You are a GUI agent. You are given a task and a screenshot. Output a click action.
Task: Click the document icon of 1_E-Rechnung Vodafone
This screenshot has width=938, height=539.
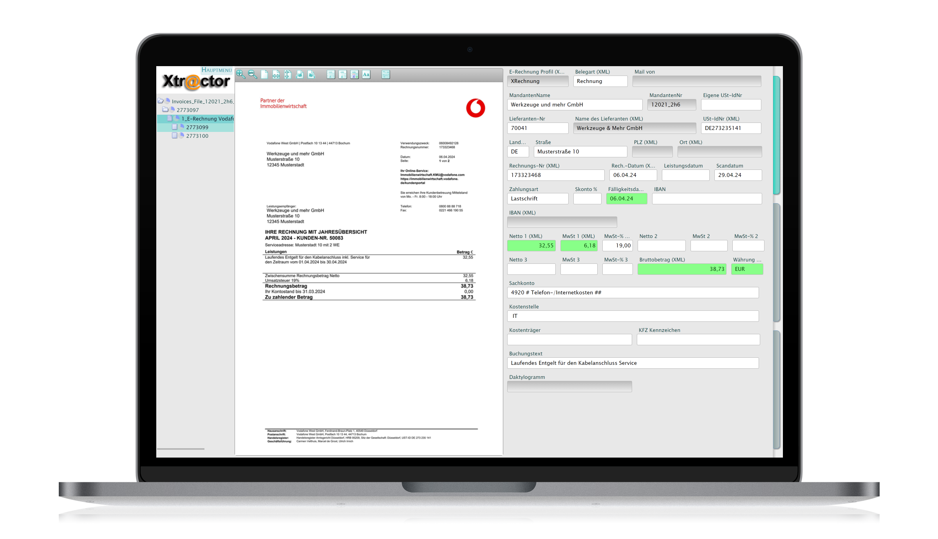click(x=170, y=118)
